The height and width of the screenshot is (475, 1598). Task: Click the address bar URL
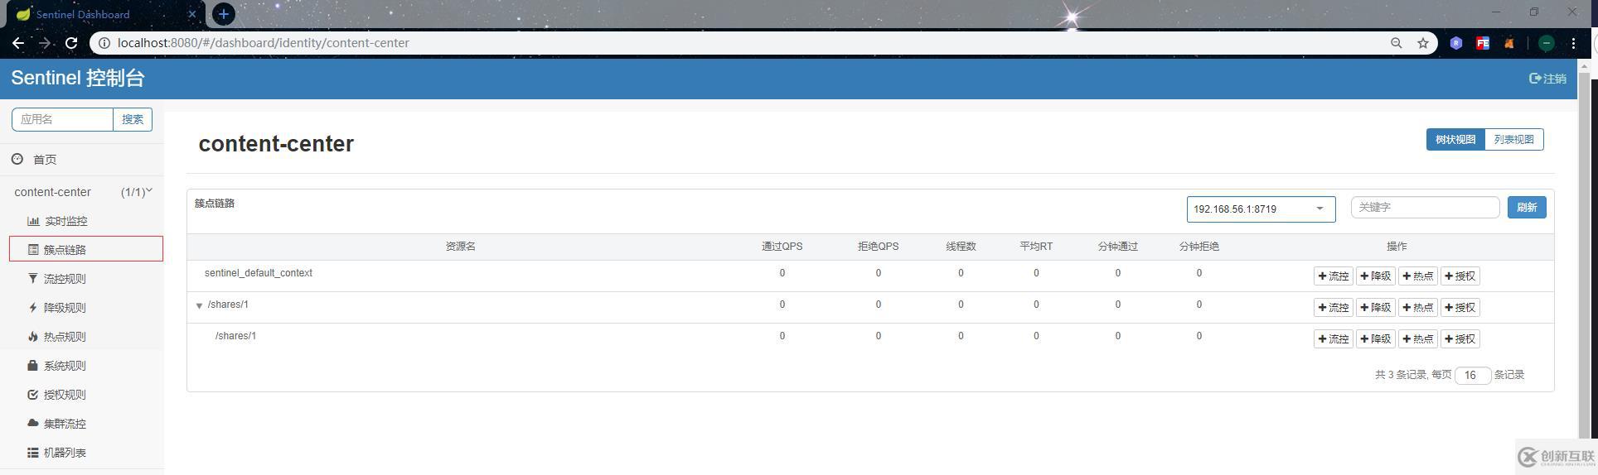point(264,43)
